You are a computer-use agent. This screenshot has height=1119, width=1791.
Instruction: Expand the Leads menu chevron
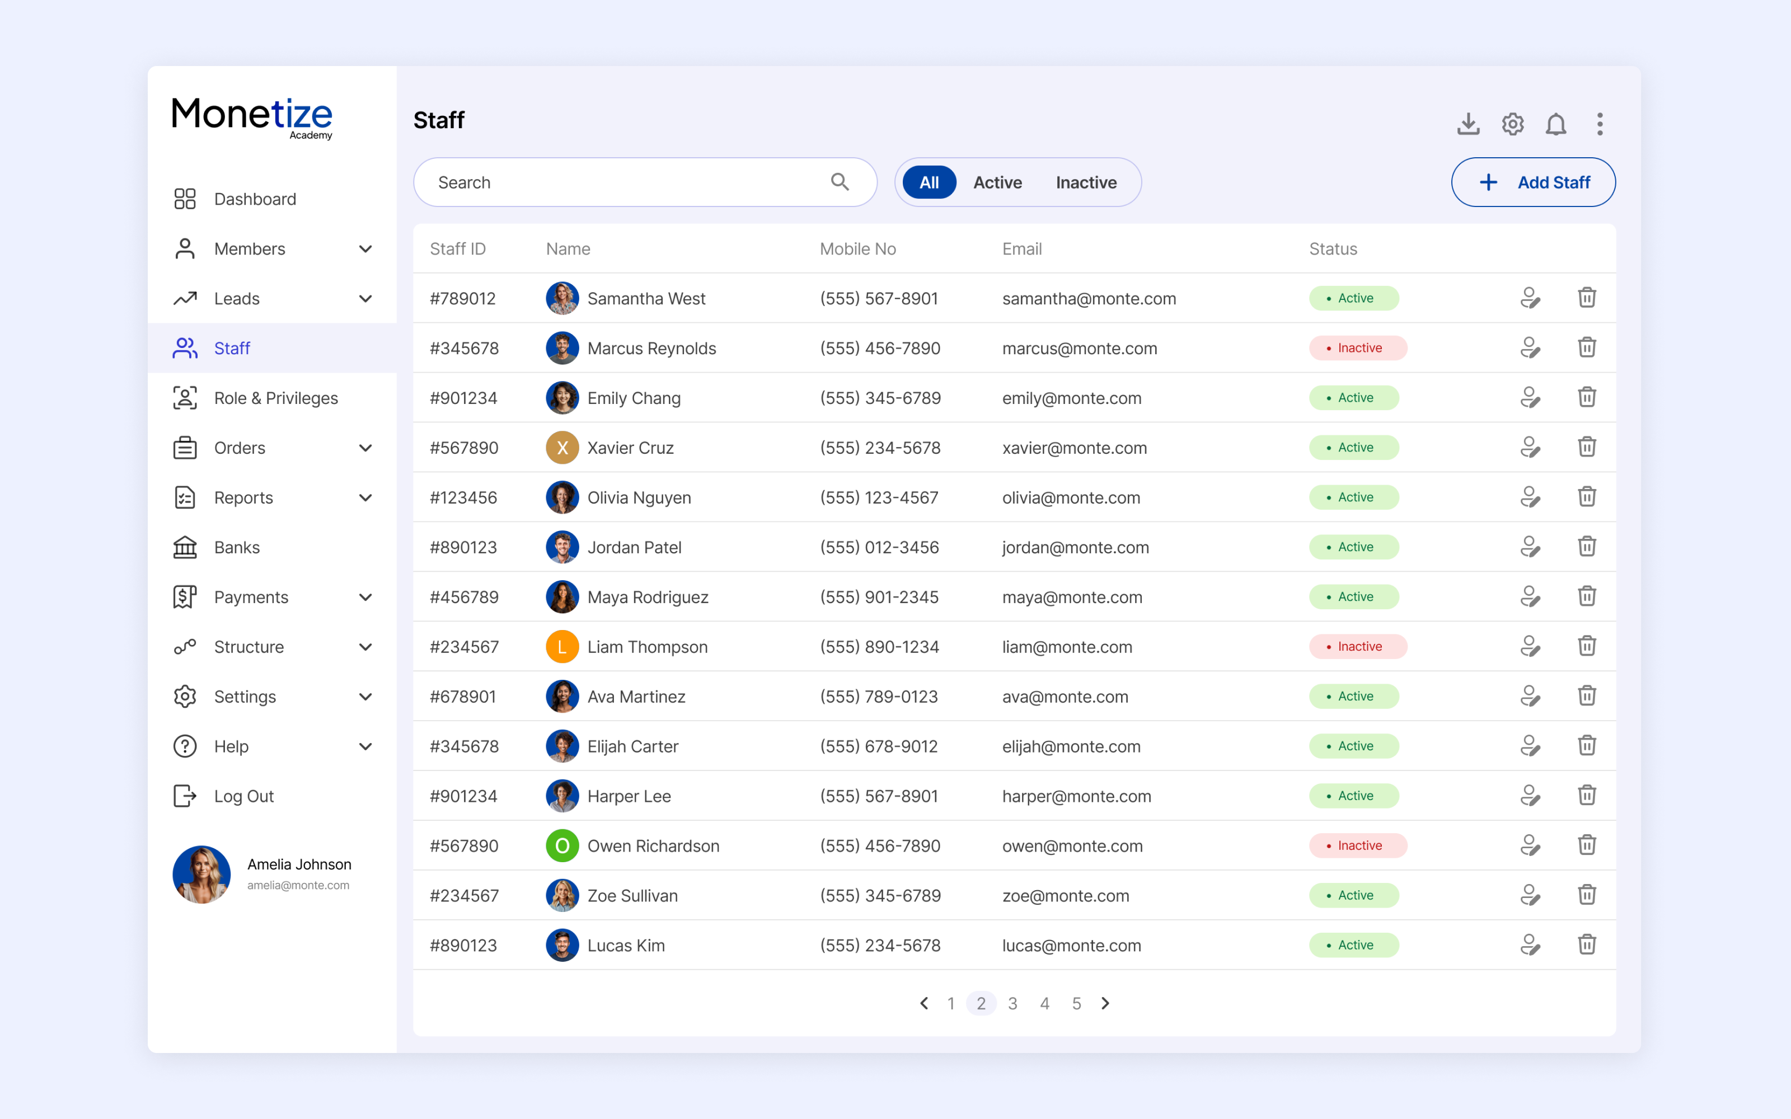(365, 298)
